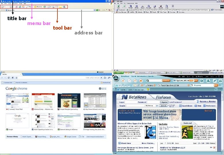224x155 pixels.
Task: Click the Refresh icon in Internet Explorer toolbar
Action: tap(20, 7)
